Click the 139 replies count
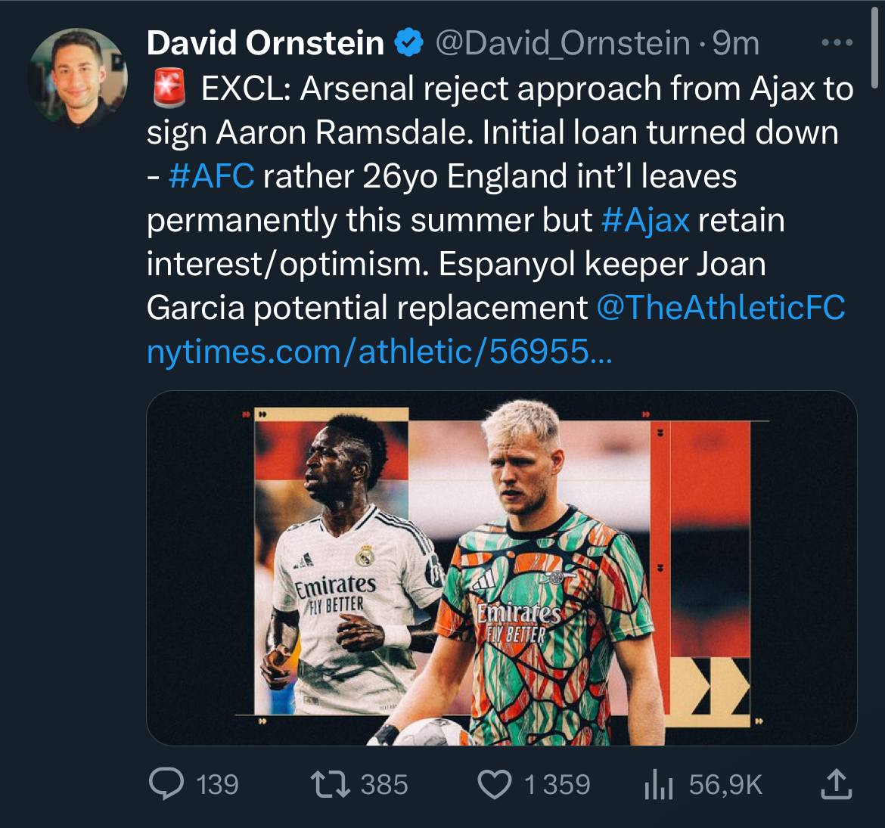This screenshot has height=828, width=885. point(217,785)
